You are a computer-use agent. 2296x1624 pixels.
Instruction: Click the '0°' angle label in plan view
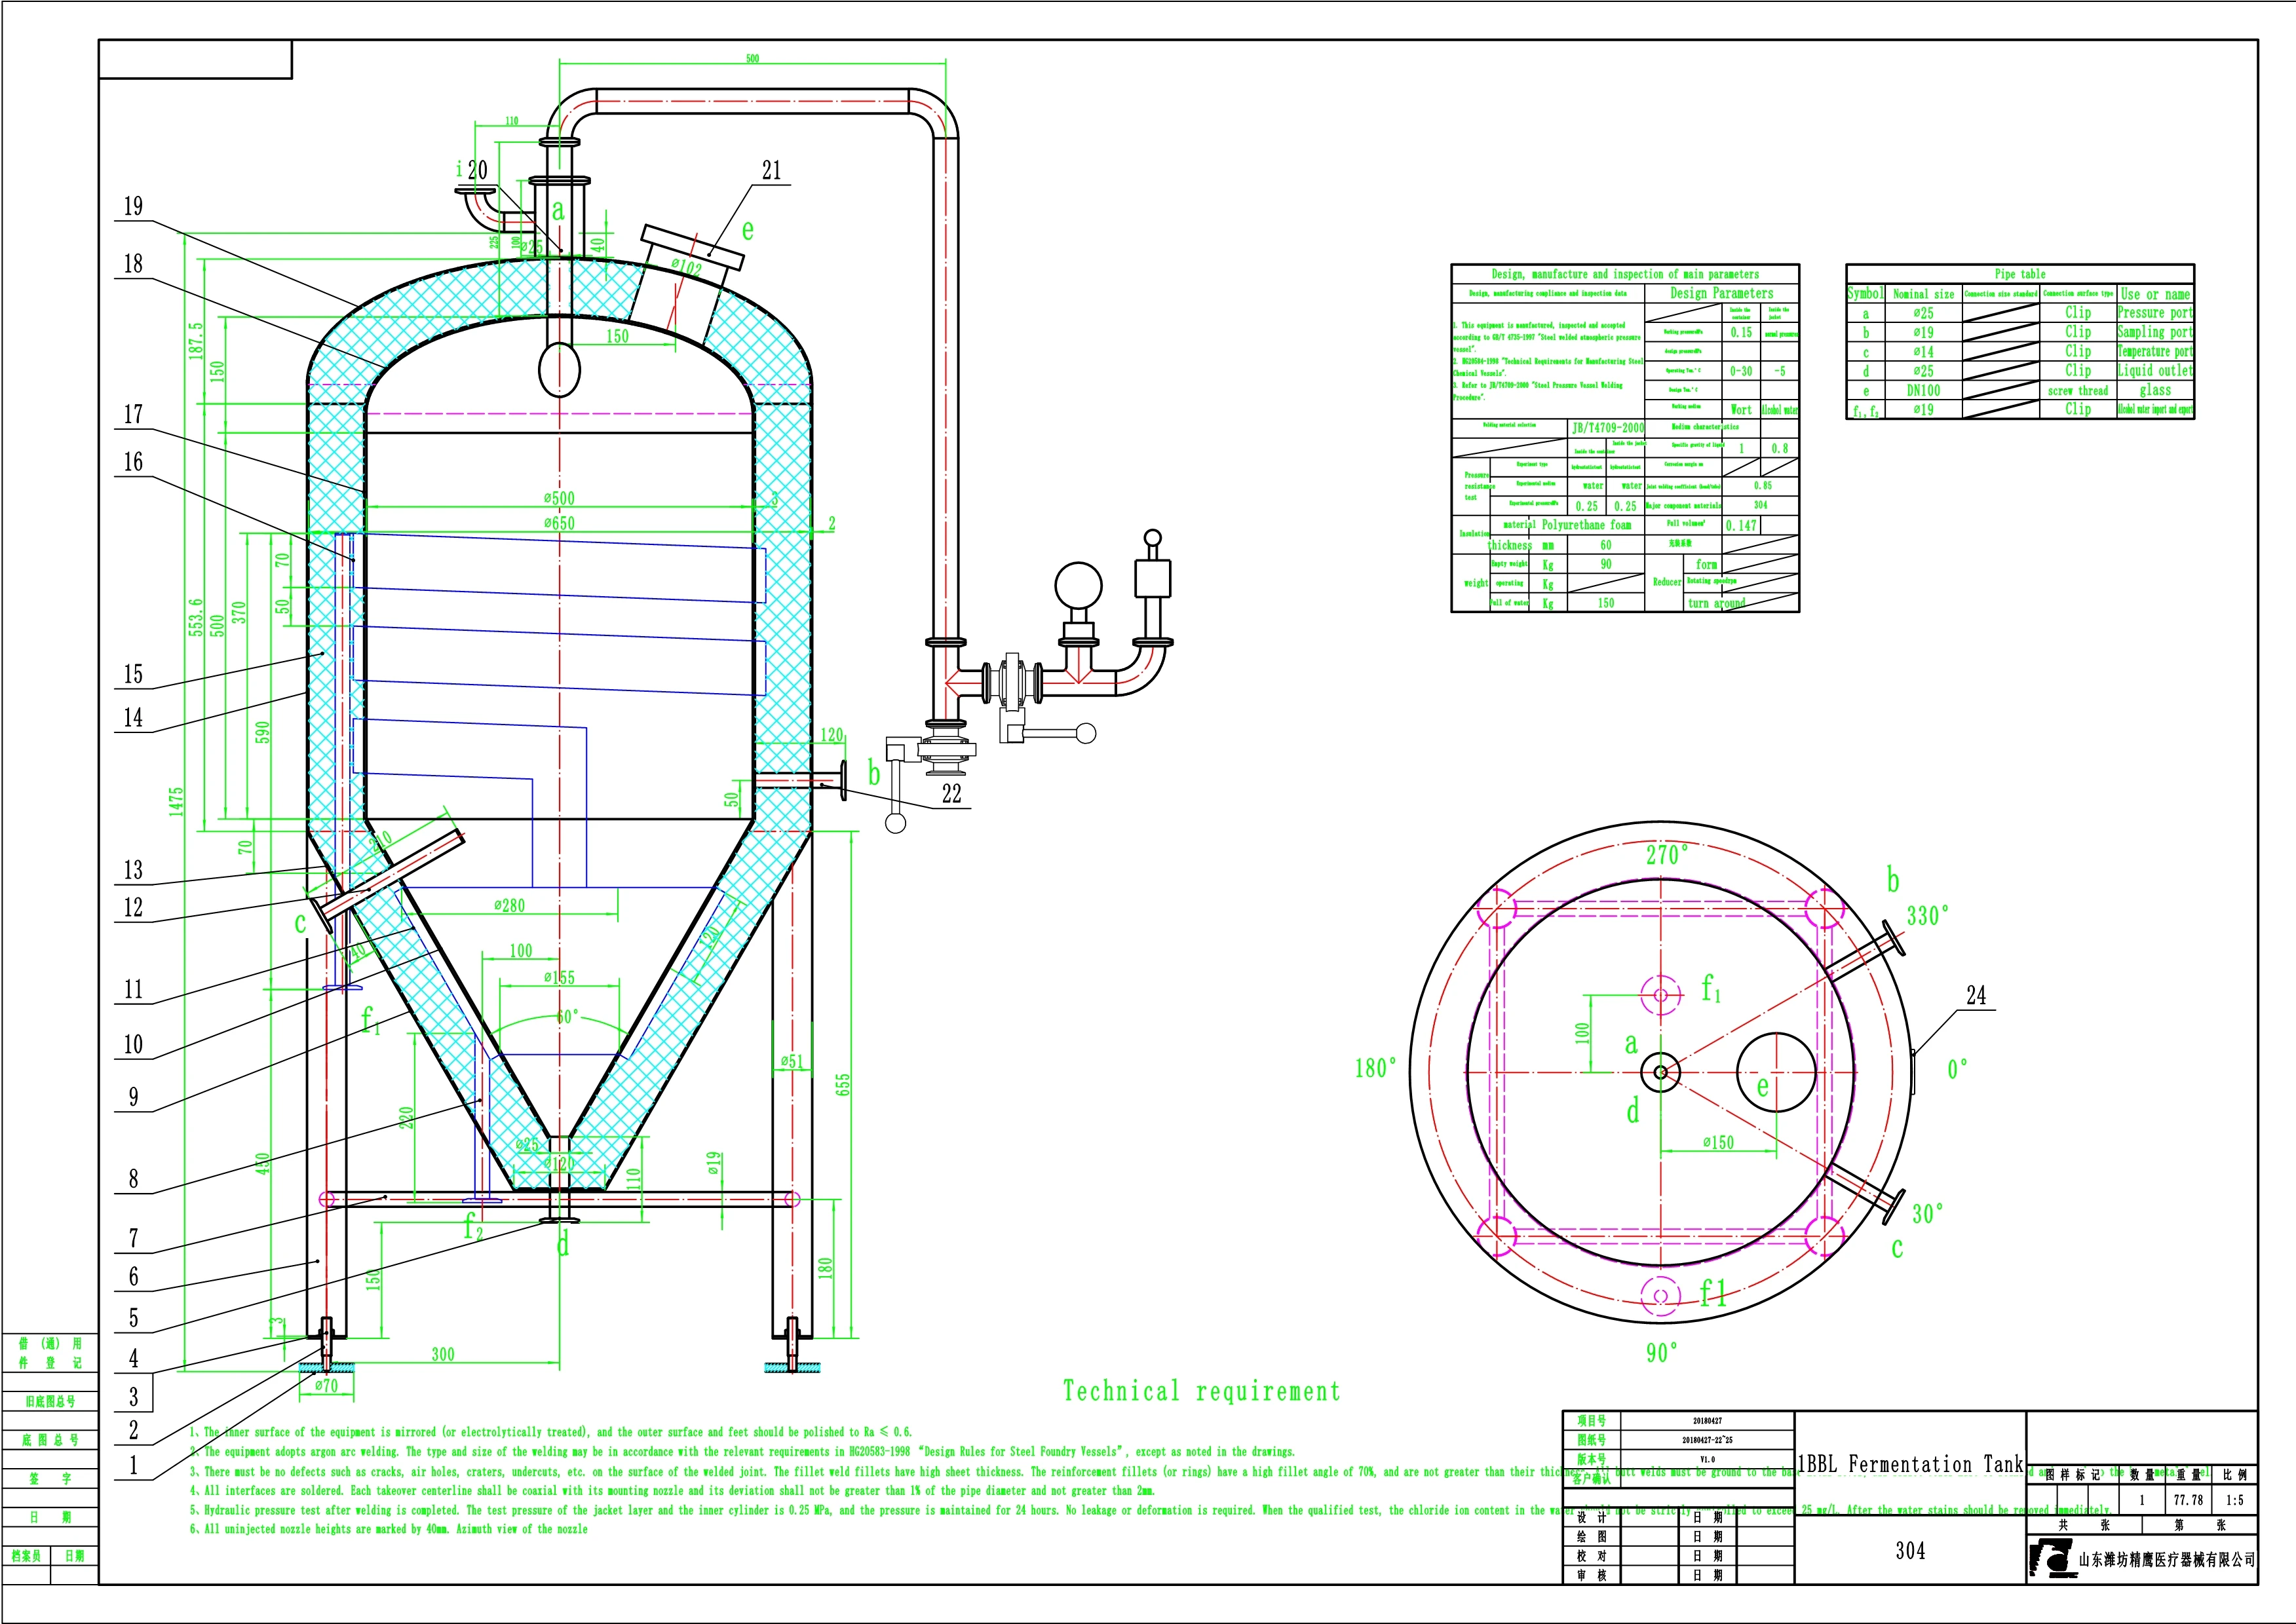[x=1957, y=1069]
